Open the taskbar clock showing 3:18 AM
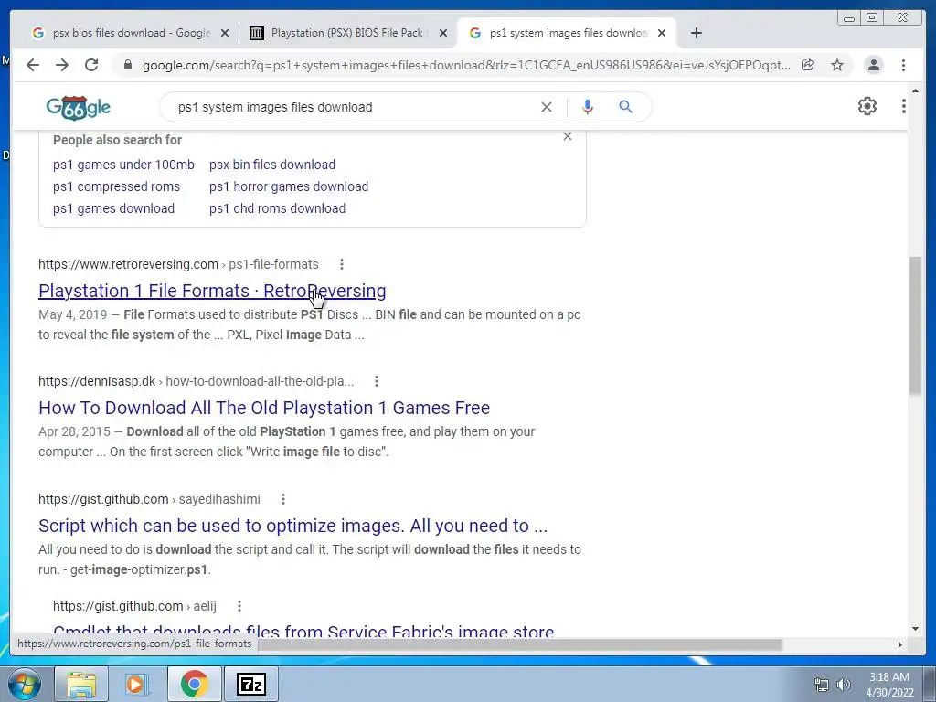Screen dimensions: 936x702 point(889,685)
